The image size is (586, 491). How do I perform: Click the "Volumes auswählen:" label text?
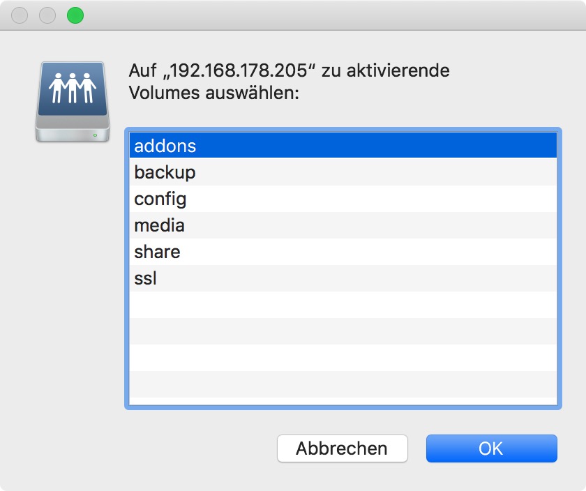pos(213,93)
